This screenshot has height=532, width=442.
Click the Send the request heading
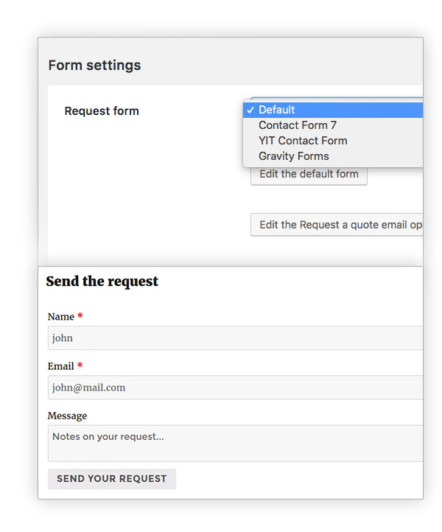tap(102, 281)
